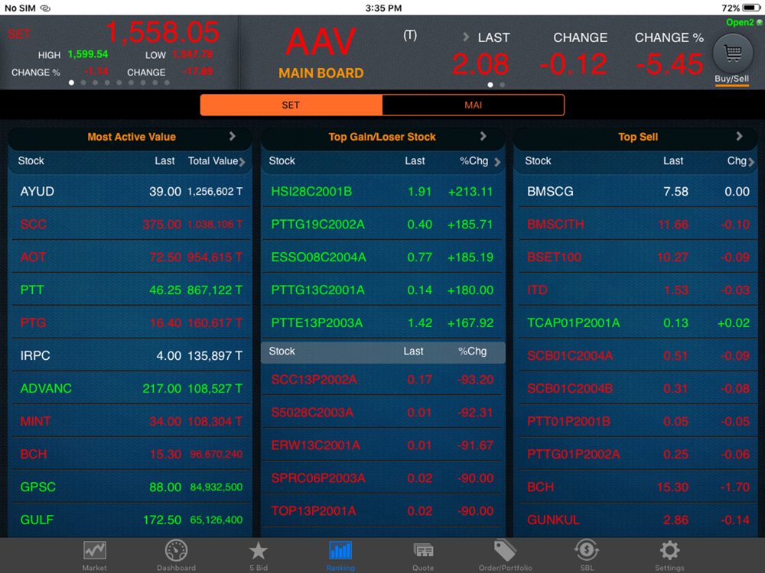Viewport: 765px width, 573px height.
Task: Tap the Stock header in Most Active Value
Action: tap(31, 160)
